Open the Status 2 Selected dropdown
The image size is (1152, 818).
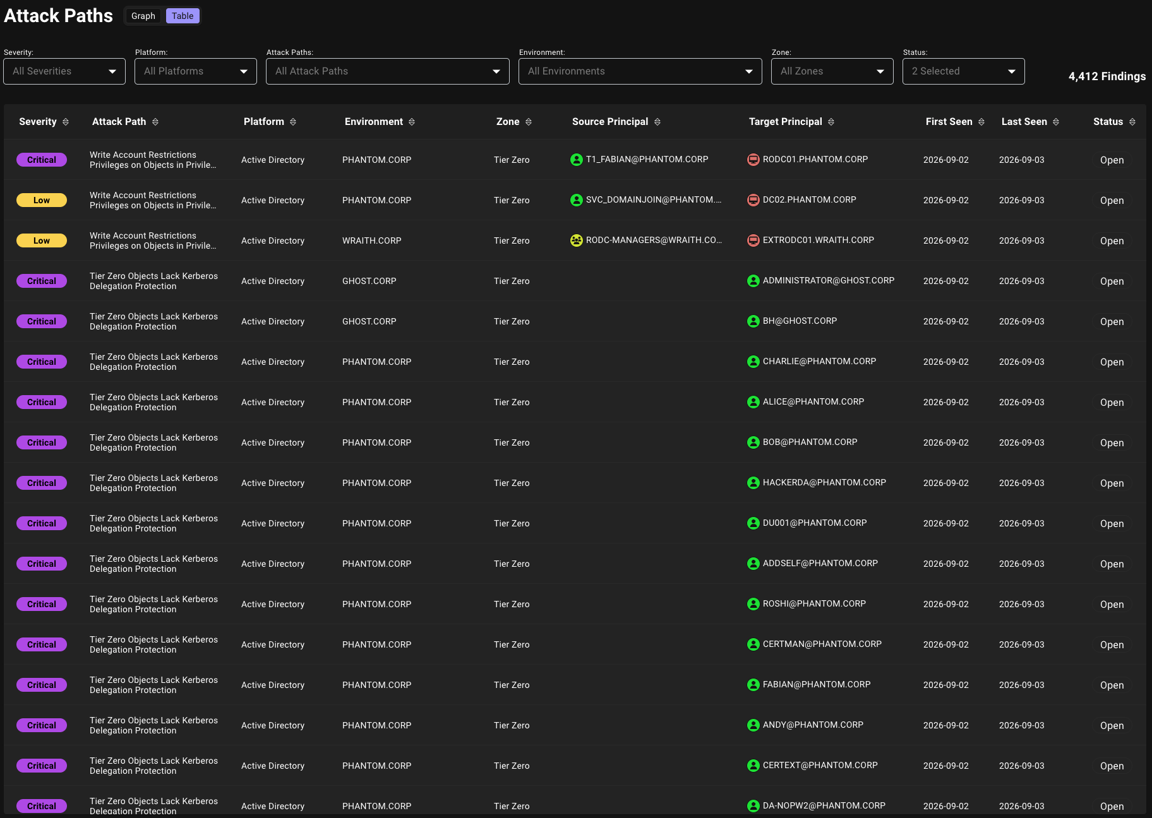(x=964, y=71)
